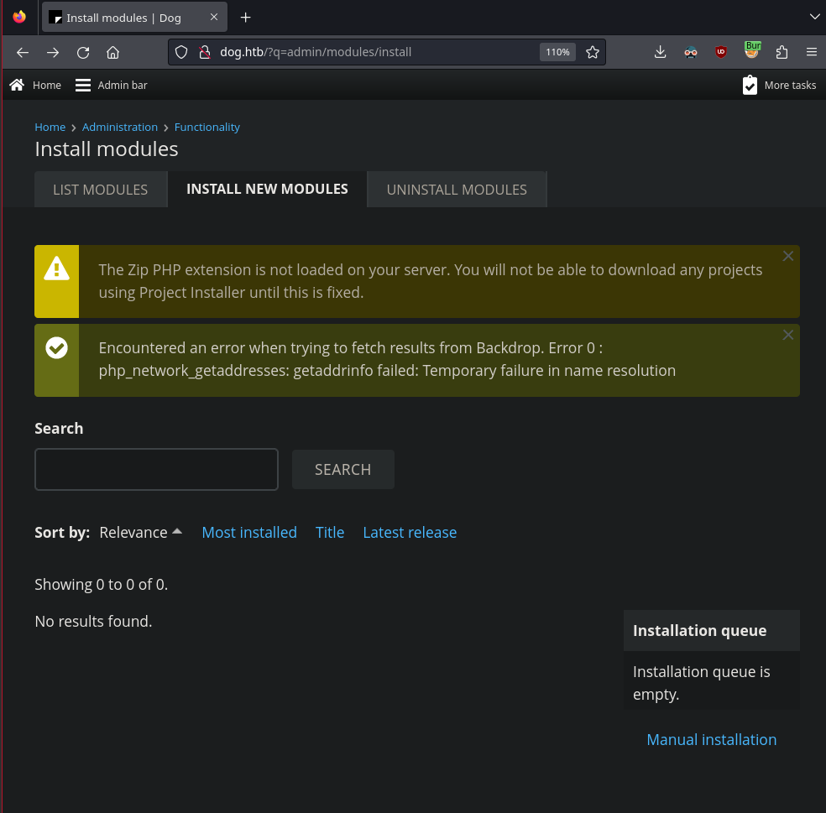826x813 pixels.
Task: Focus the module Search input field
Action: point(156,469)
